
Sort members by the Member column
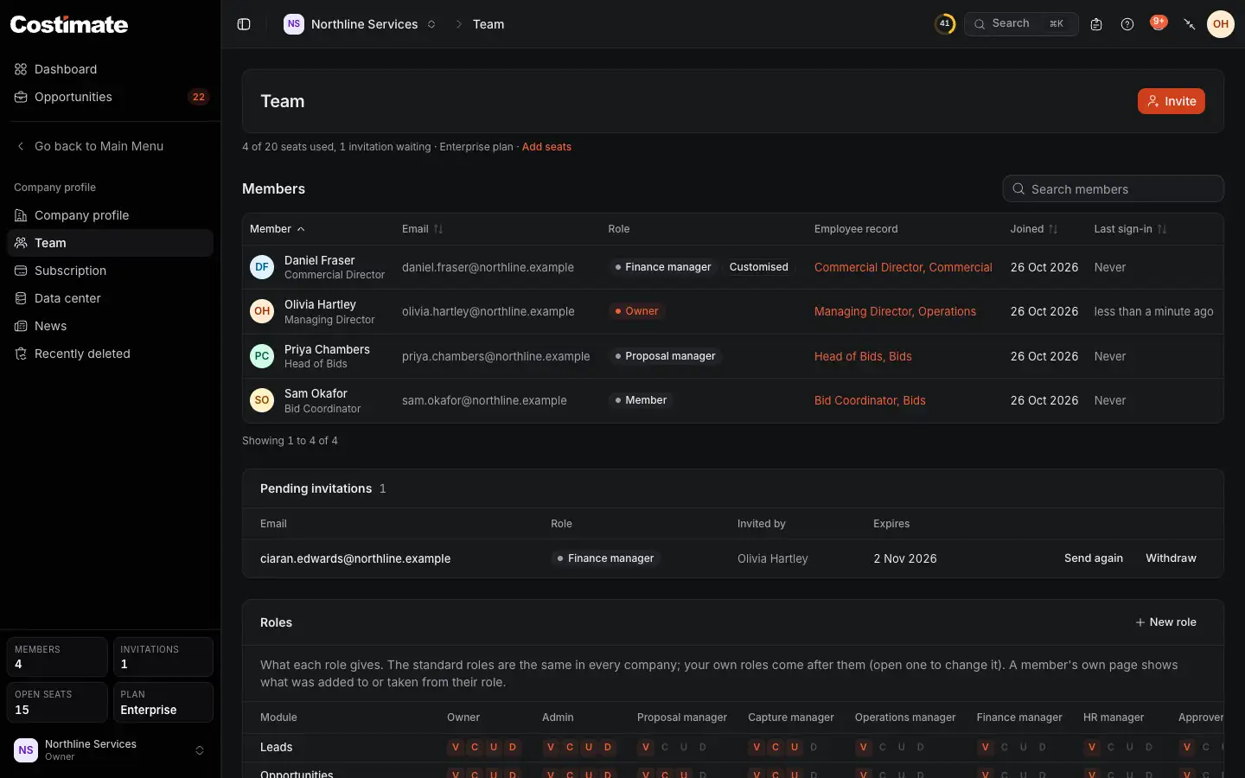click(x=278, y=229)
